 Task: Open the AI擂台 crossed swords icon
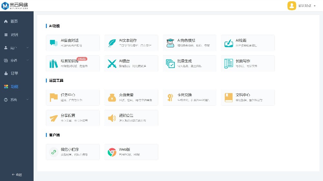point(112,63)
